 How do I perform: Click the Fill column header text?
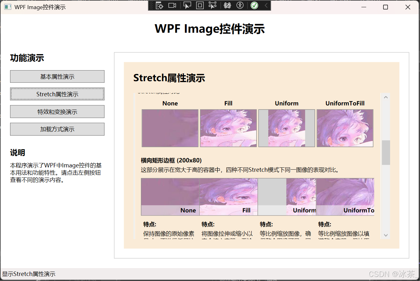[228, 103]
